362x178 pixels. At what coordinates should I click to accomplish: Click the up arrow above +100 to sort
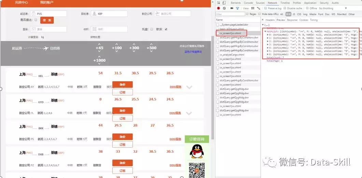click(116, 44)
